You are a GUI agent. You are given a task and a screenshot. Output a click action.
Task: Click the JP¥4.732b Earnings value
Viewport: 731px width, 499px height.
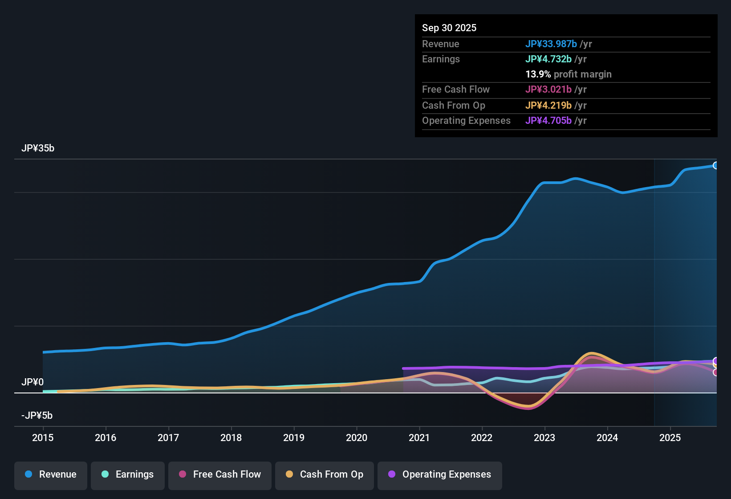tap(549, 59)
